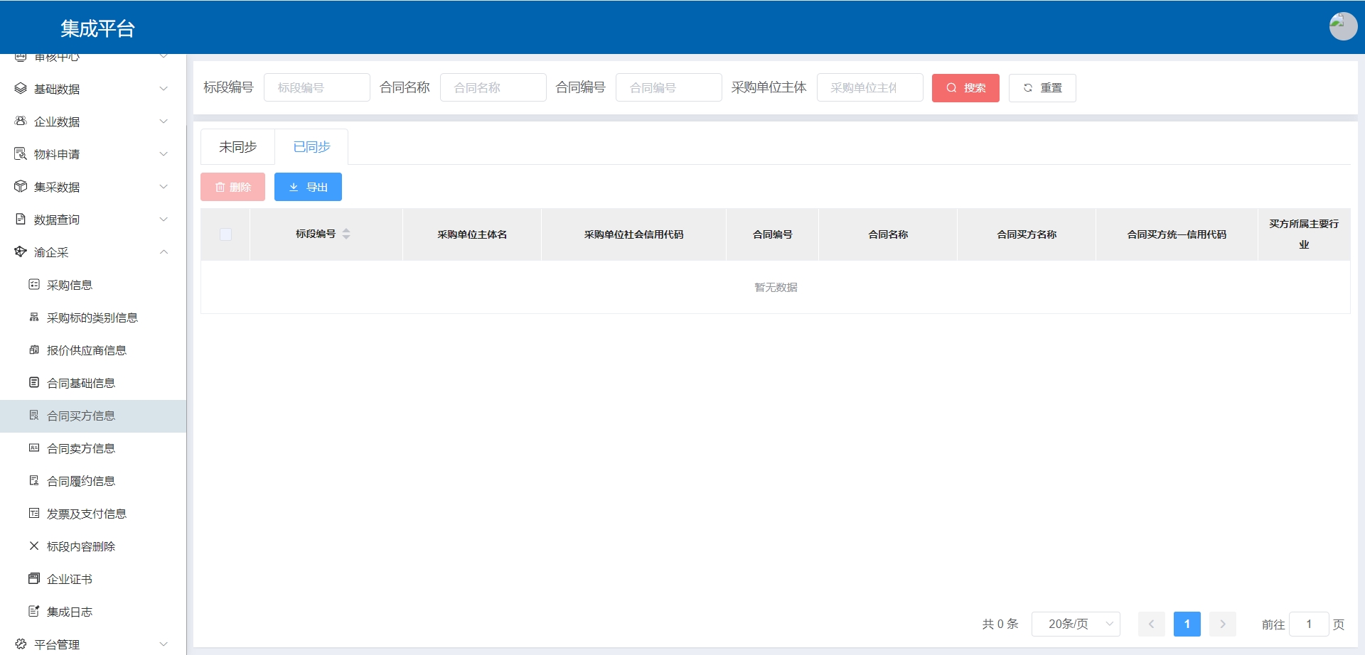Click the blue 导出 button
The width and height of the screenshot is (1365, 655).
(308, 187)
